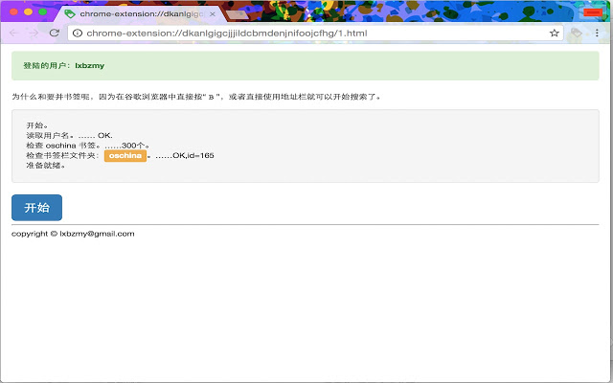
Task: Click the extension icon beside the star
Action: [x=576, y=33]
